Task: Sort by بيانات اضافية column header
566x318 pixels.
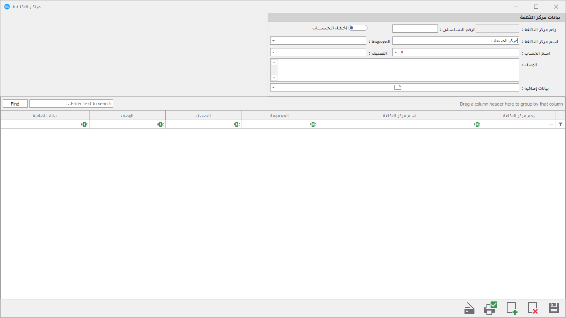Action: (45, 116)
